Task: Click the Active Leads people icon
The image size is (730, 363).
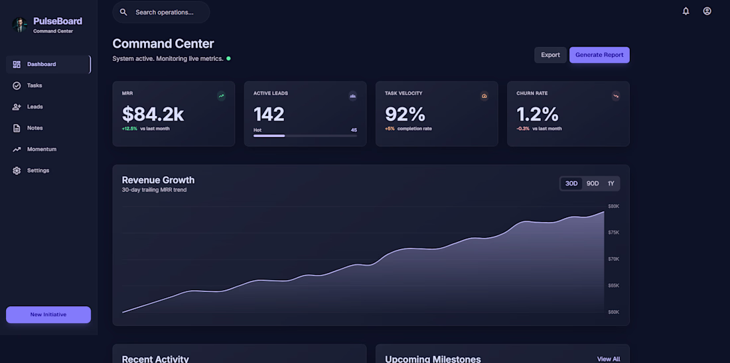Action: click(x=353, y=96)
